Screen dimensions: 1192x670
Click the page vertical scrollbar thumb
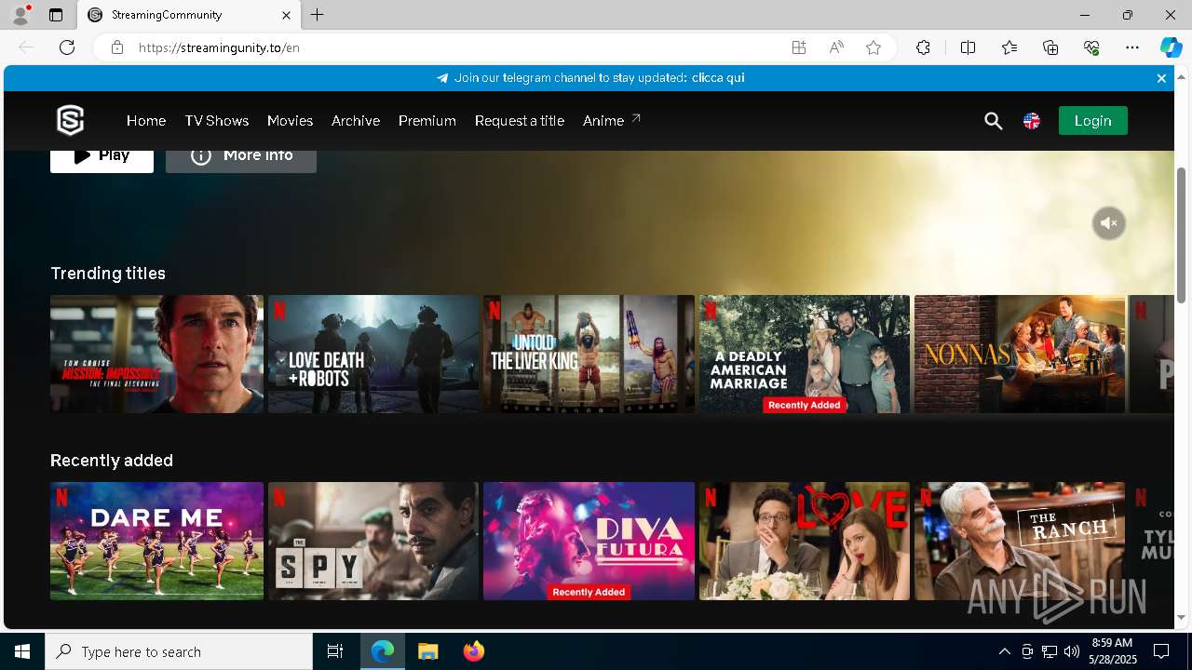tap(1182, 235)
